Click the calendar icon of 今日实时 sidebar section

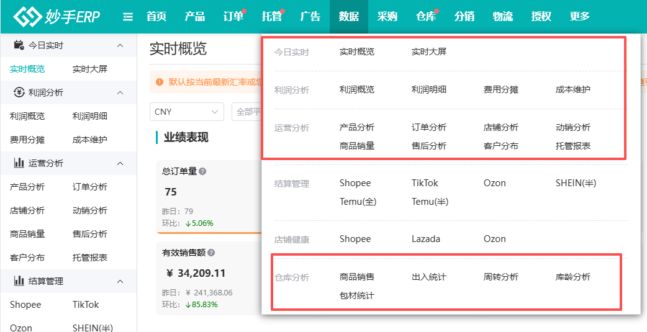click(x=19, y=45)
